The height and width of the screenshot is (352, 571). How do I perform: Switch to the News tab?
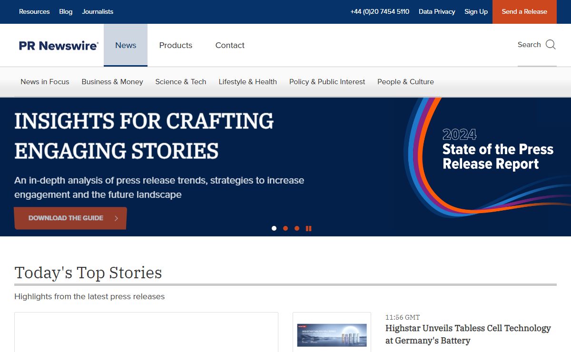(126, 45)
